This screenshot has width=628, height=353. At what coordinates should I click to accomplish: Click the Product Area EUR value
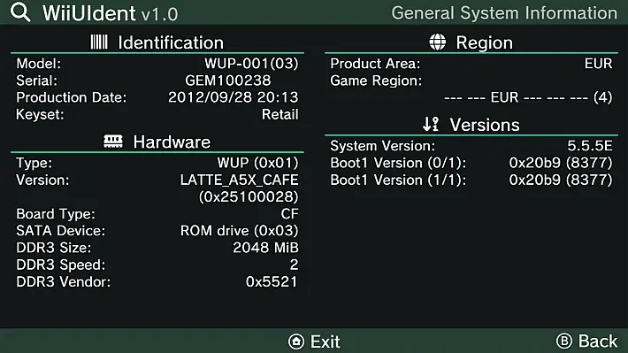598,64
